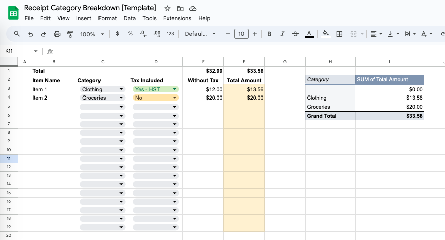Select the pivot Groceries label cell

(330, 107)
